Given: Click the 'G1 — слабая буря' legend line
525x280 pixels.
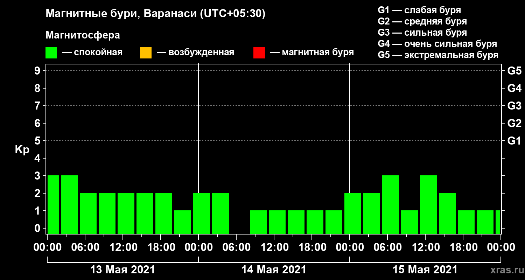Looking at the screenshot, I should (419, 10).
